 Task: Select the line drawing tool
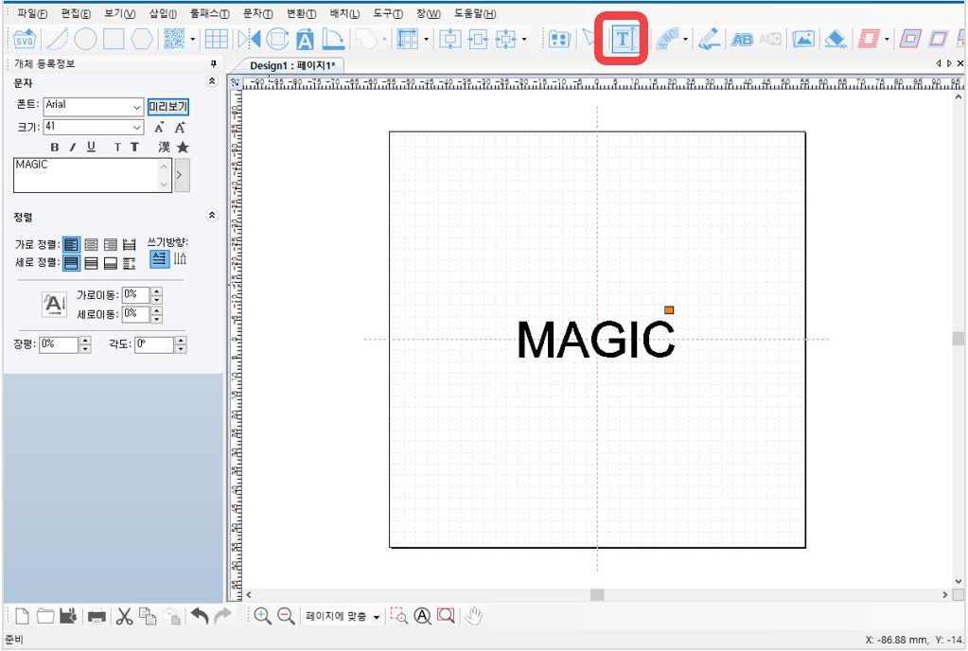pos(58,39)
